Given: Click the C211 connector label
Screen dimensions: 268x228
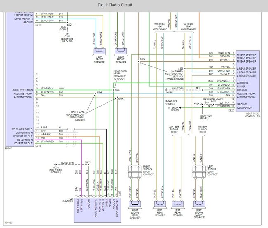Looking at the screenshot, I should pos(38,25).
